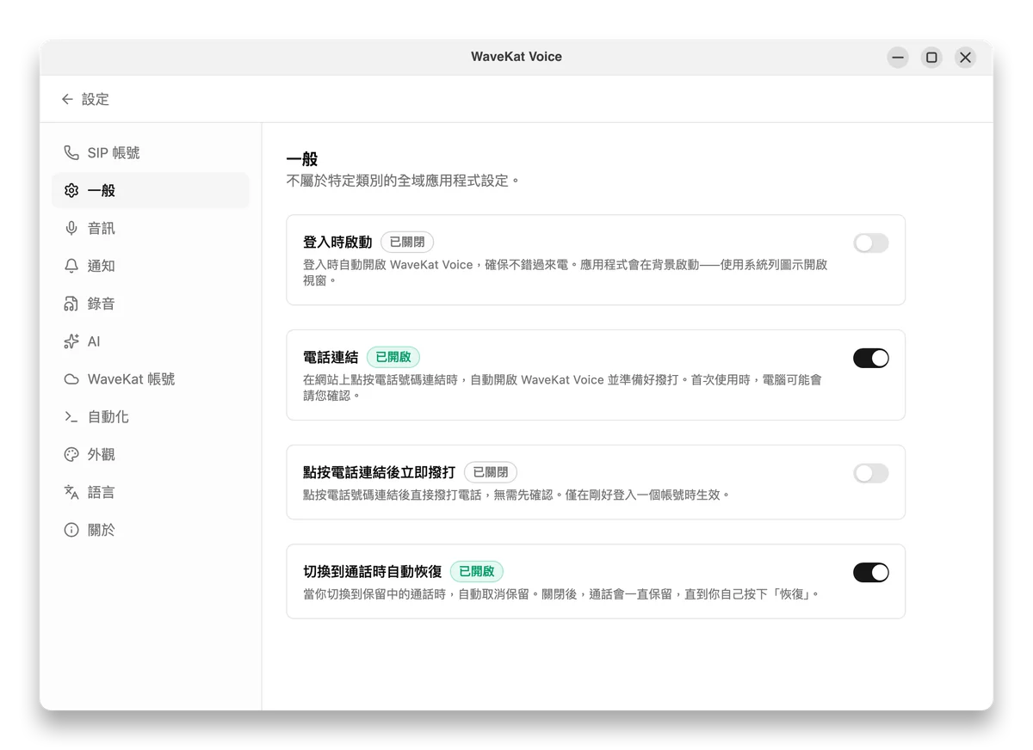
Task: Click the terminal prompt icon for 自動化
Action: coord(71,417)
